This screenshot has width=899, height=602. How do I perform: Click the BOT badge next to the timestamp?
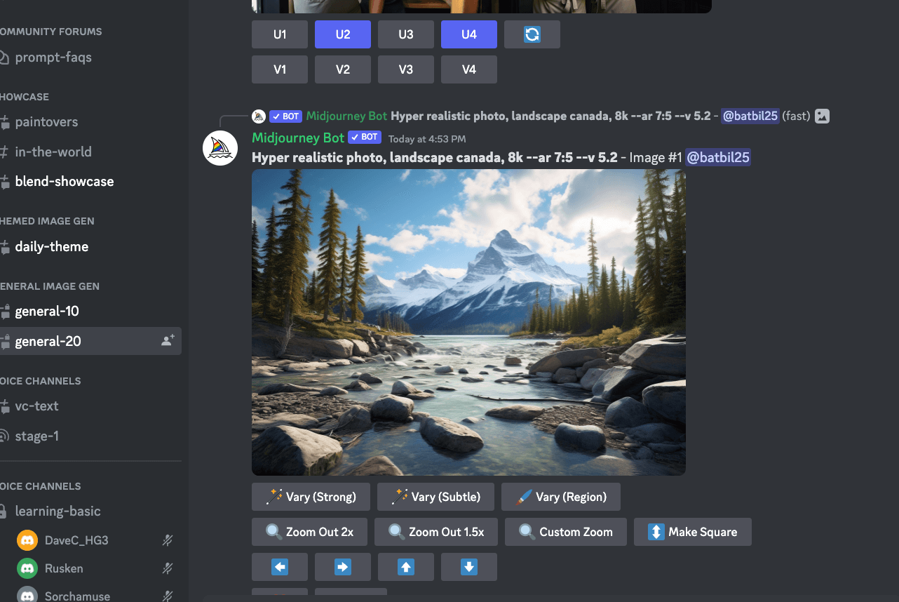click(x=365, y=138)
